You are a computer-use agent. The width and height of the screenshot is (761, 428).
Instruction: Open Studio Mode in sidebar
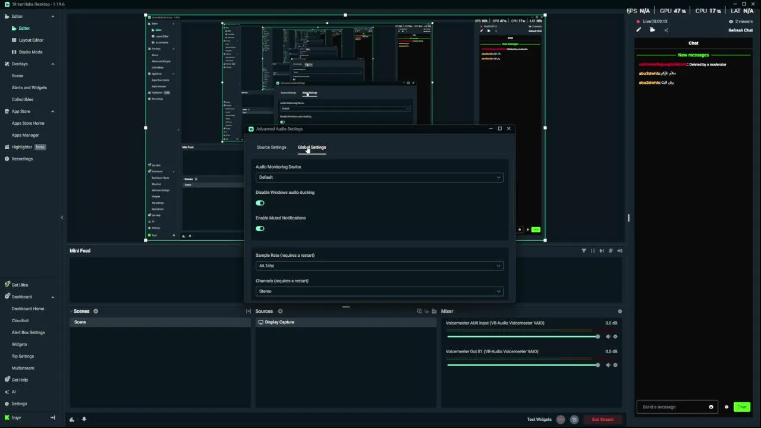30,52
